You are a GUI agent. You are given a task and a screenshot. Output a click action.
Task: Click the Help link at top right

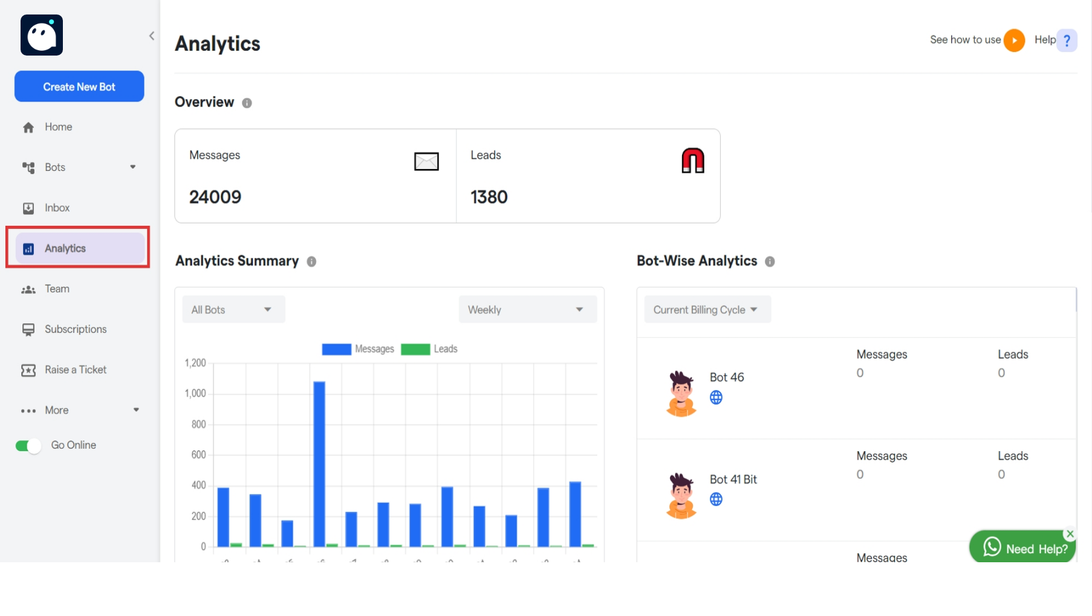pyautogui.click(x=1046, y=40)
